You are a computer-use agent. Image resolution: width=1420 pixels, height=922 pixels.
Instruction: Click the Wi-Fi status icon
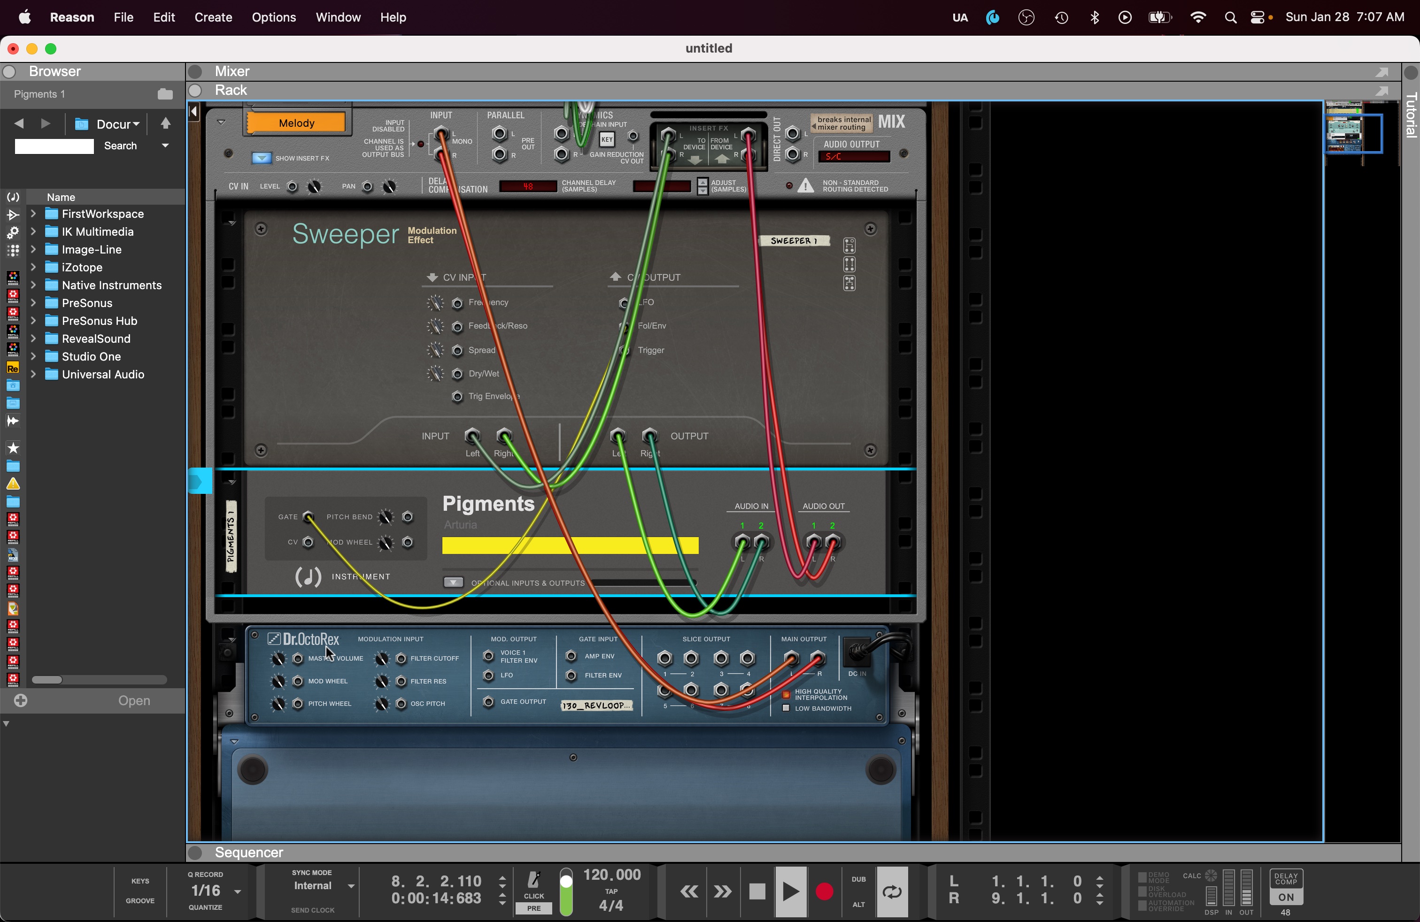click(x=1197, y=18)
